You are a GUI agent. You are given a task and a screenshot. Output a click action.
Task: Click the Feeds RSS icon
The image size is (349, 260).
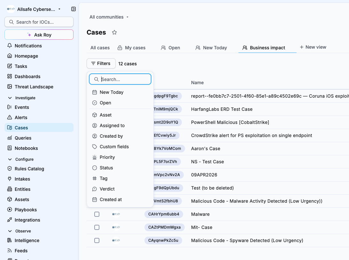10,251
